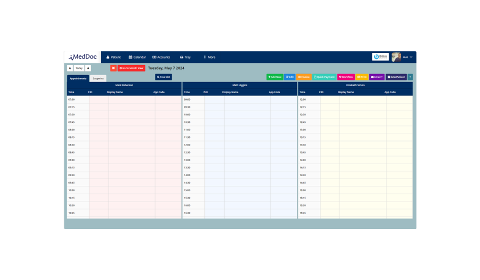
Task: Click the yellow Print button
Action: click(x=362, y=77)
